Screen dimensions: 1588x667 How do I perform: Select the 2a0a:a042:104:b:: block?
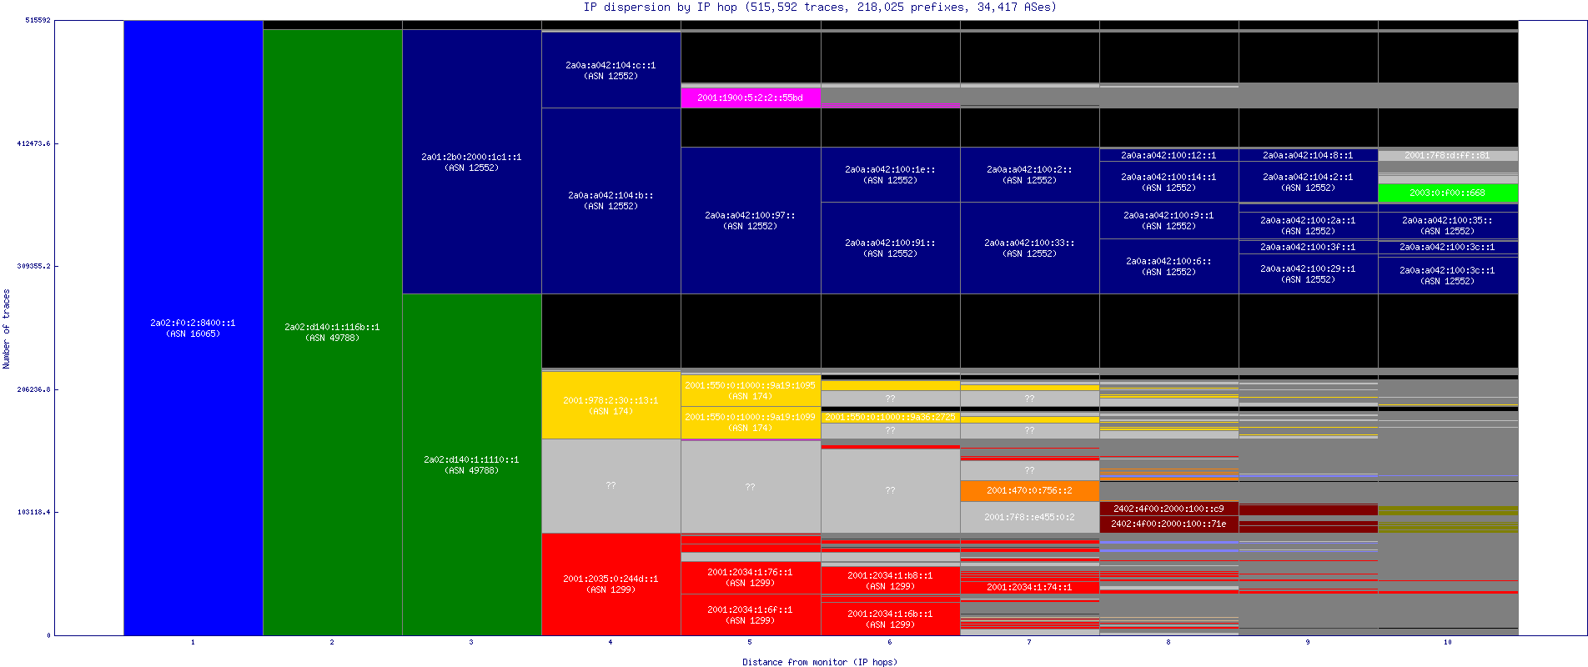(x=611, y=200)
